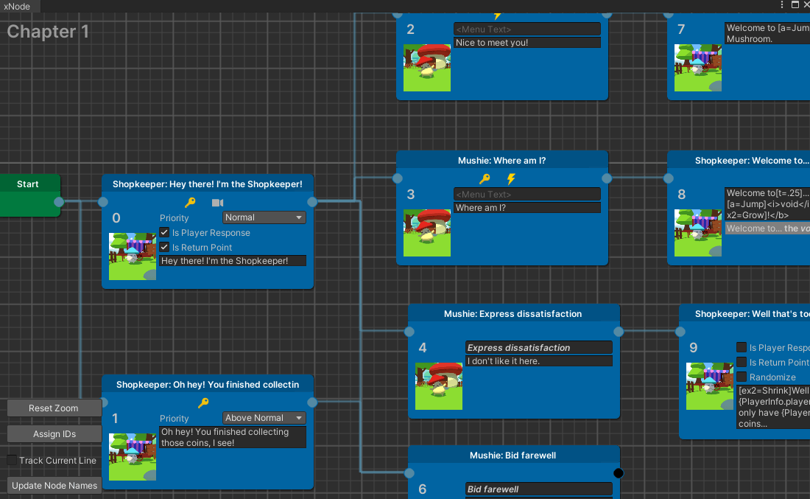Click the lightning icon on node 3

click(511, 178)
